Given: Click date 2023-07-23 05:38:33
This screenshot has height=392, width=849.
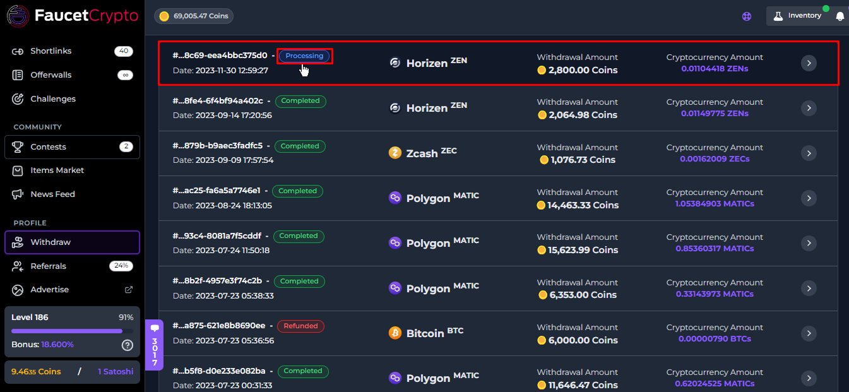Looking at the screenshot, I should tap(222, 295).
